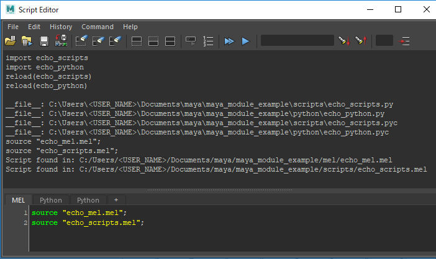The image size is (436, 259).
Task: Clear the history output with eraser icon
Action: click(81, 41)
